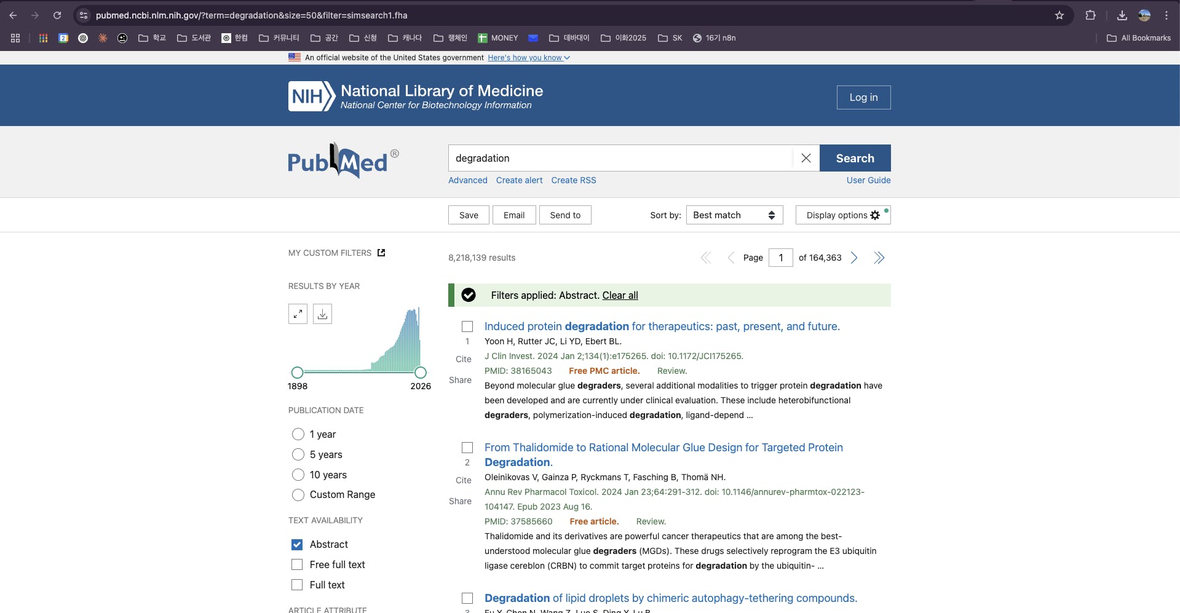The width and height of the screenshot is (1180, 613).
Task: Click the Log in button
Action: pyautogui.click(x=863, y=97)
